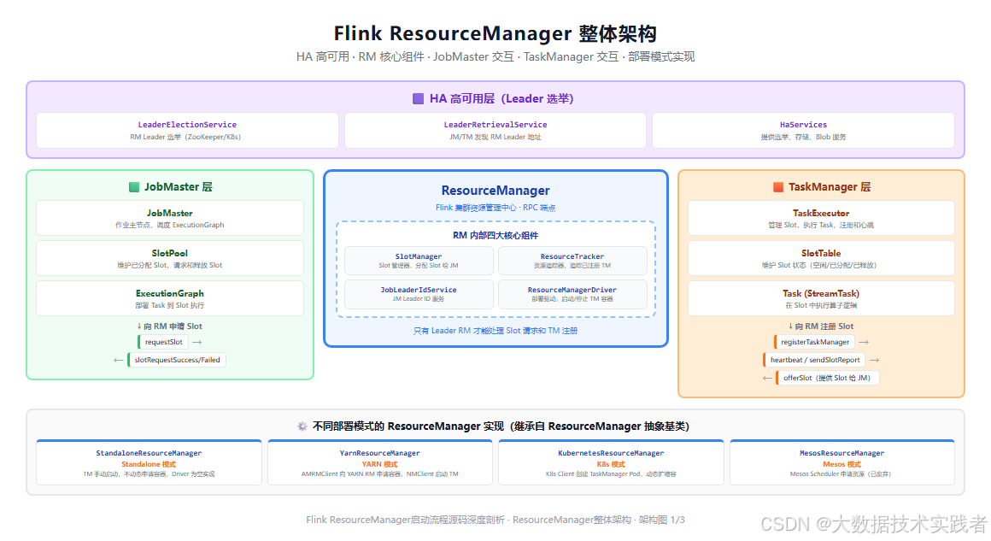This screenshot has width=991, height=541.
Task: Click the registerTaskManager tag
Action: coord(815,342)
